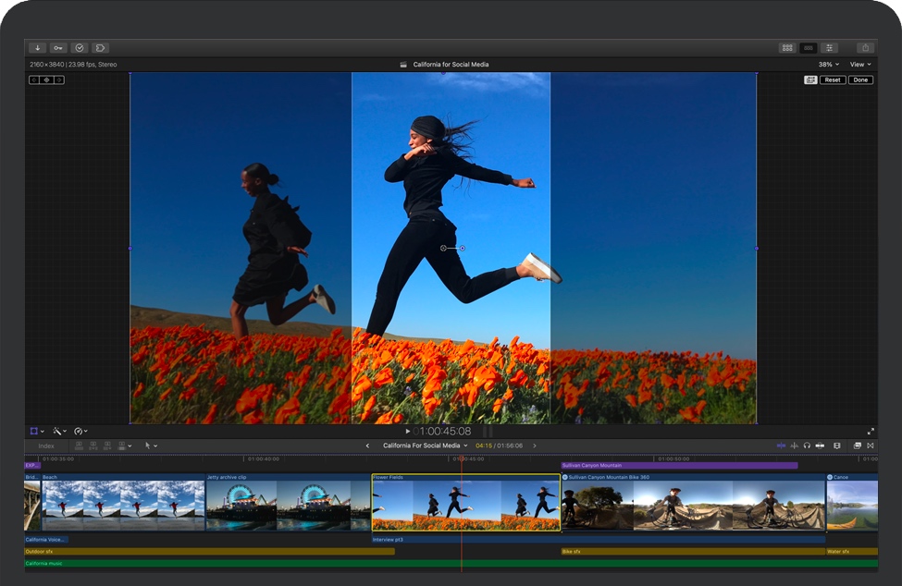This screenshot has width=902, height=586.
Task: Click the Share export icon
Action: pos(864,47)
